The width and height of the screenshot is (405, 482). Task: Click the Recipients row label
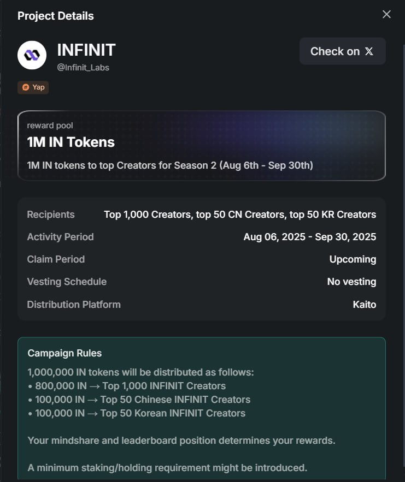51,215
